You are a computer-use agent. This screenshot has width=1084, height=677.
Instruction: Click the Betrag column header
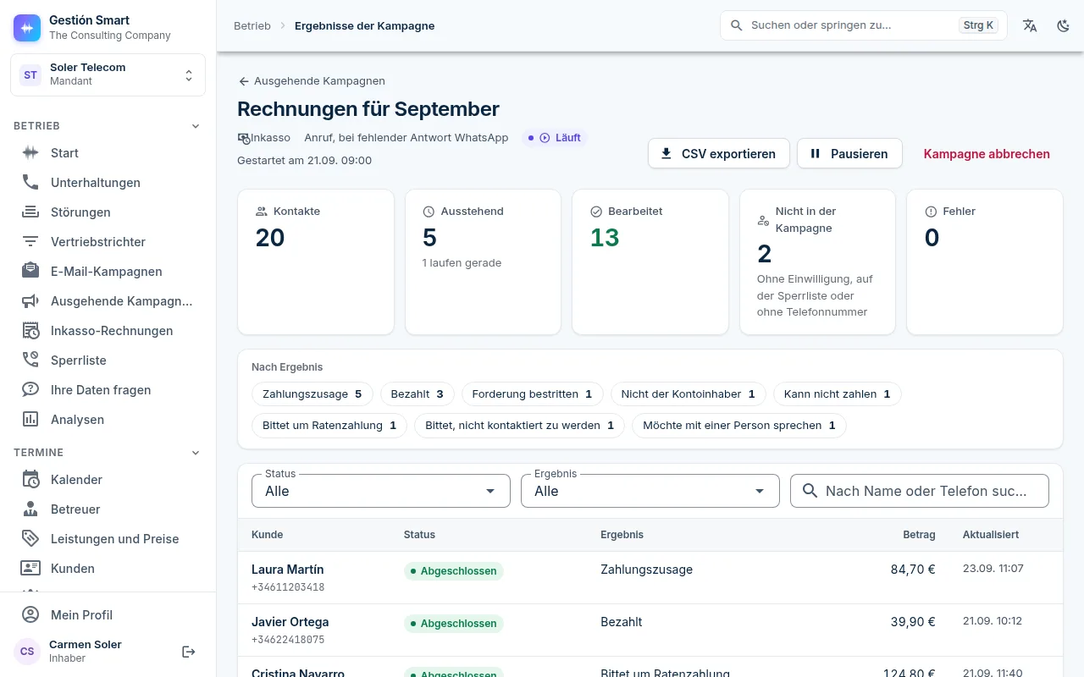pyautogui.click(x=919, y=535)
